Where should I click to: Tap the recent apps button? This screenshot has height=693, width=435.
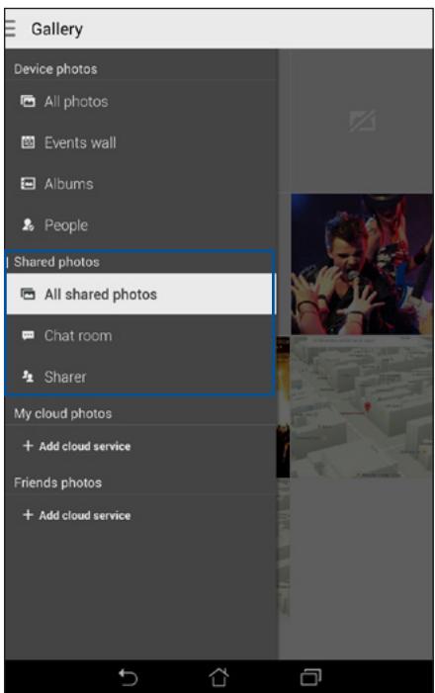pyautogui.click(x=310, y=677)
